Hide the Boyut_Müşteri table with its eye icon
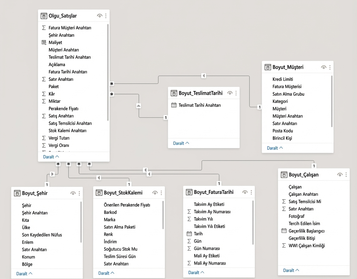The image size is (357, 279). coord(324,67)
